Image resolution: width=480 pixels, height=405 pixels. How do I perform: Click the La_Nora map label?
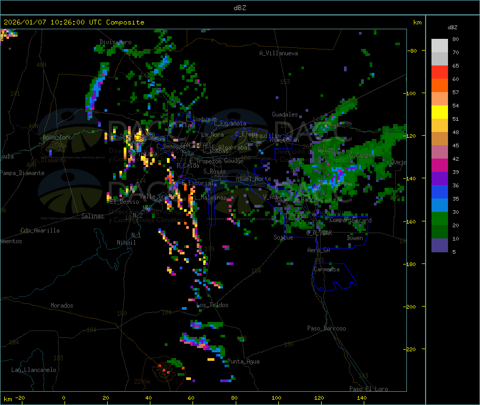(212, 135)
